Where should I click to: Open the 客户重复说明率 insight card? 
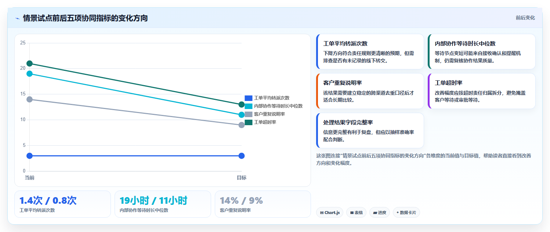click(x=370, y=91)
